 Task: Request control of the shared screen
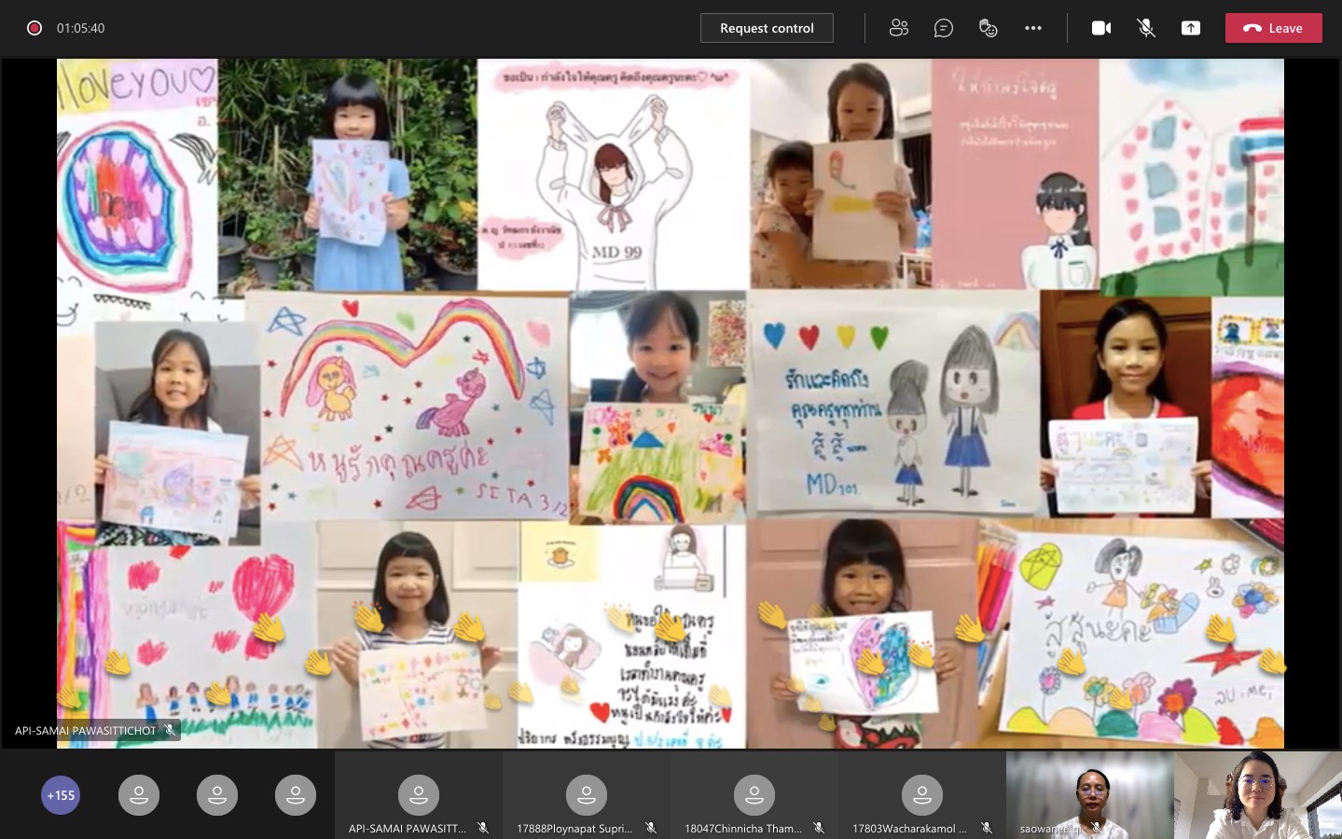click(x=767, y=28)
